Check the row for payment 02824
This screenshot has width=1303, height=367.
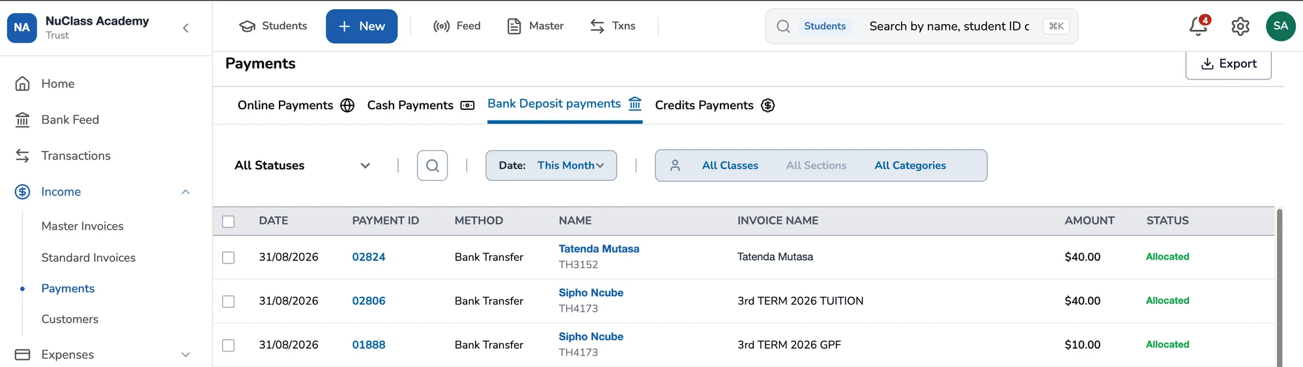228,258
